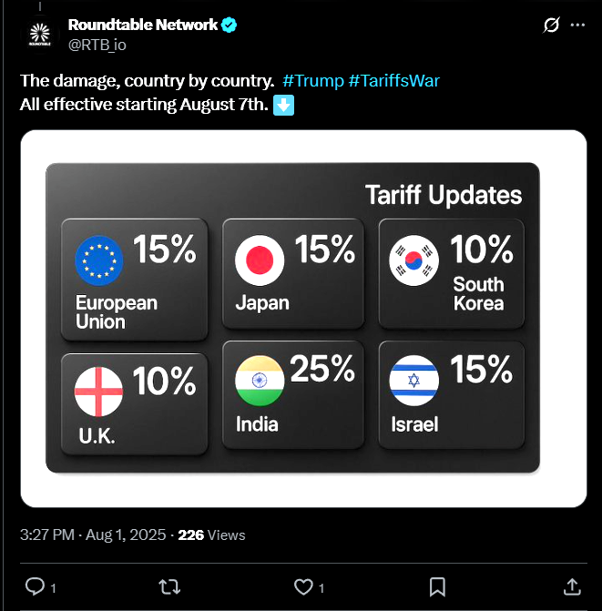Click the Aug 1, 2025 timestamp
The image size is (602, 611).
[126, 535]
